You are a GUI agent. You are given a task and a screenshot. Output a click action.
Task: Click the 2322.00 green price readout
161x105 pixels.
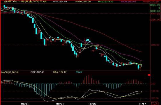click(x=155, y=11)
